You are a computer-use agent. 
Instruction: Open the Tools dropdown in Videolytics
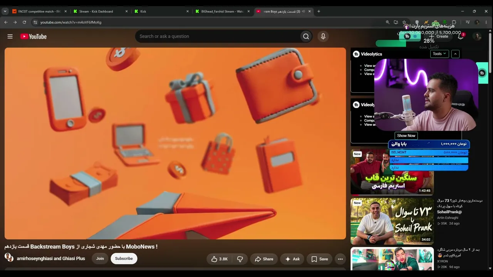pyautogui.click(x=439, y=54)
